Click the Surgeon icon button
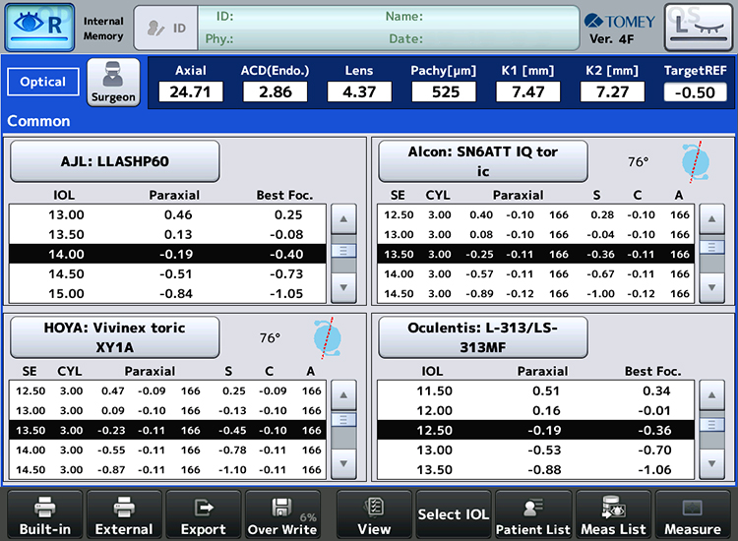This screenshot has height=541, width=738. [x=113, y=82]
